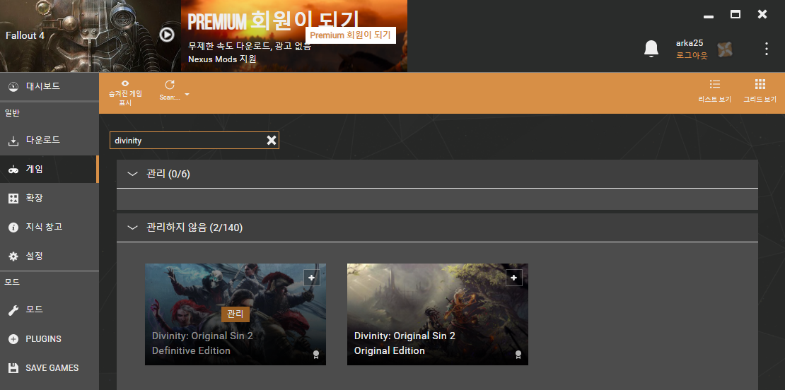Open the 지식 창고 knowledge base
This screenshot has height=390, width=785.
tap(49, 227)
